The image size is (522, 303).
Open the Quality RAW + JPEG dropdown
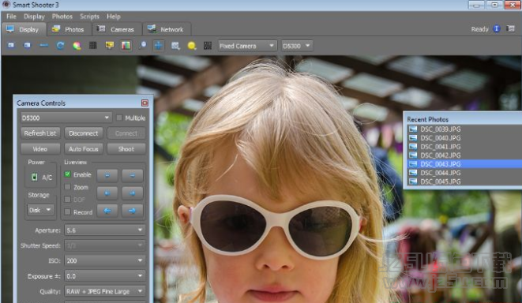pos(105,291)
